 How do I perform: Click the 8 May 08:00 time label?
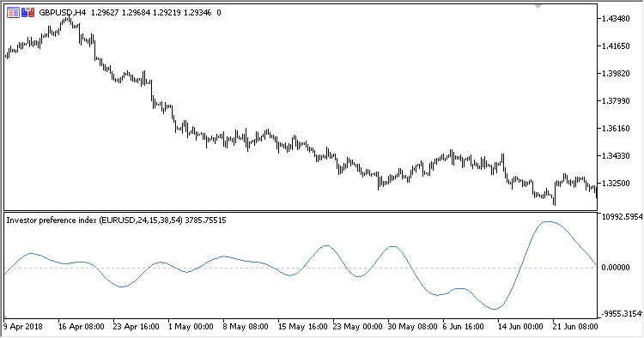tap(246, 327)
